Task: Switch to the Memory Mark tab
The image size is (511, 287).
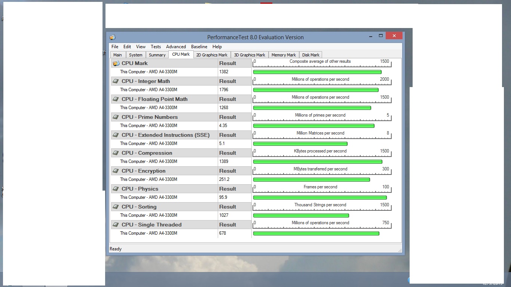Action: pos(284,55)
